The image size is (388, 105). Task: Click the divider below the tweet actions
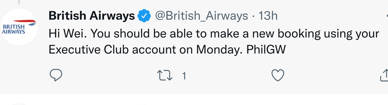(x=194, y=93)
